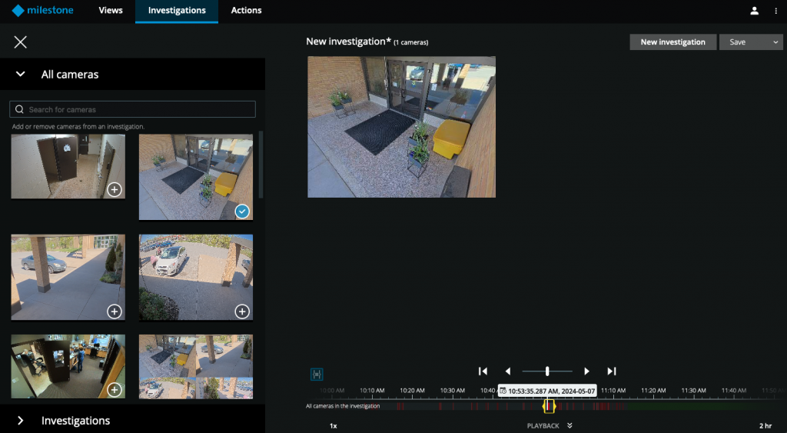Expand the PLAYBACK double-chevron control

pyautogui.click(x=569, y=425)
